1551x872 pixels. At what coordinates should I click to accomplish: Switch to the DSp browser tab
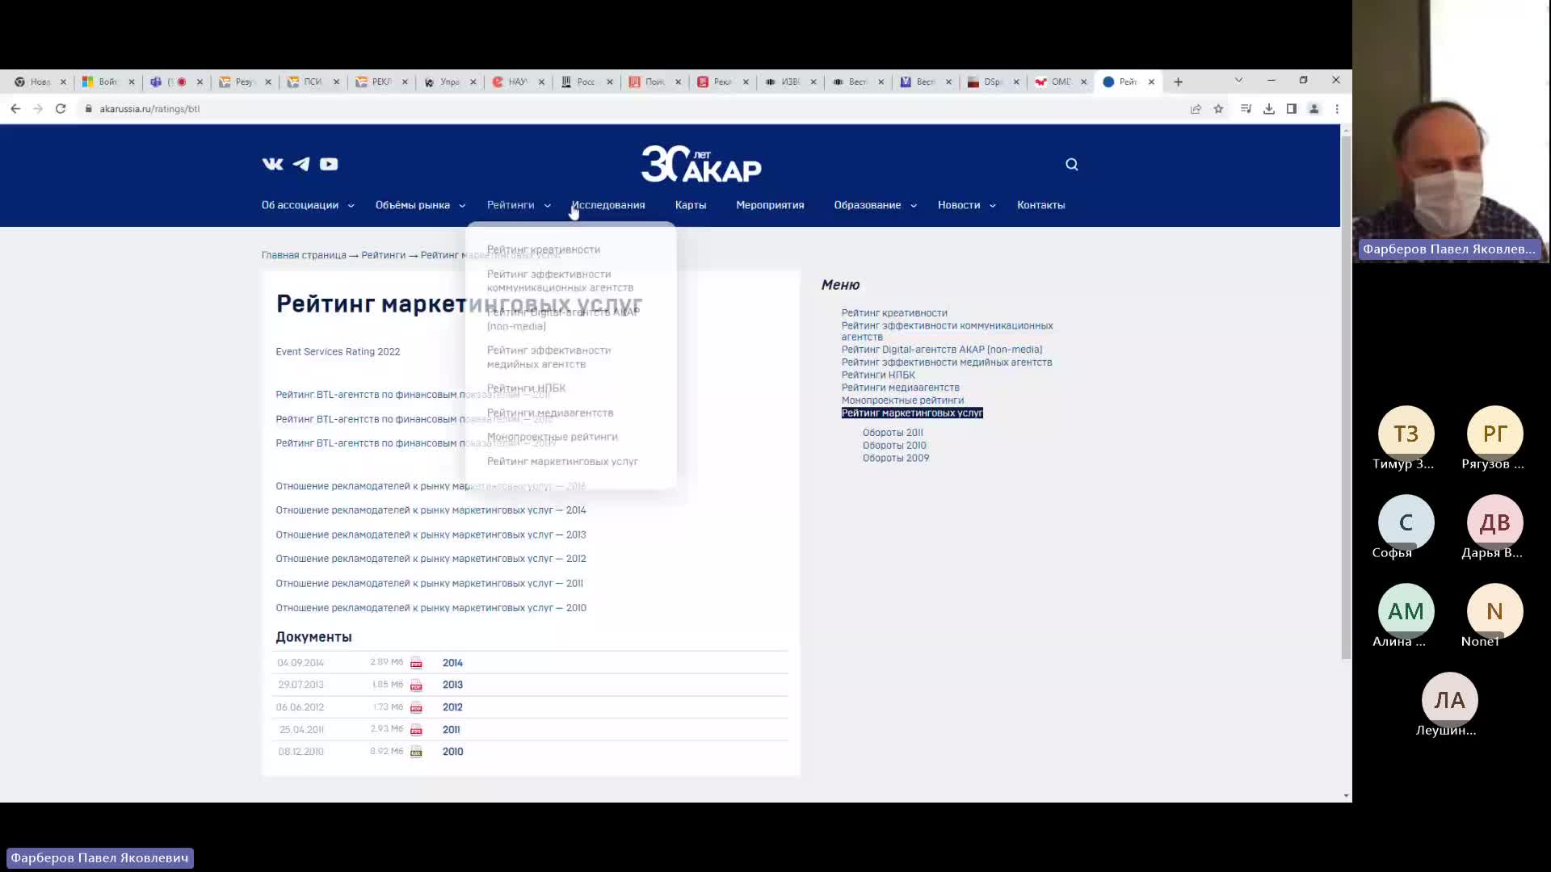[x=992, y=82]
